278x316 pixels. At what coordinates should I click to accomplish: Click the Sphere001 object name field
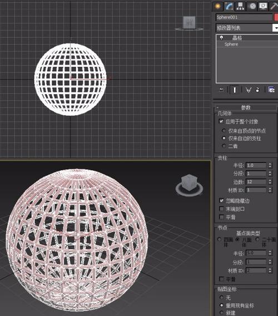click(244, 17)
